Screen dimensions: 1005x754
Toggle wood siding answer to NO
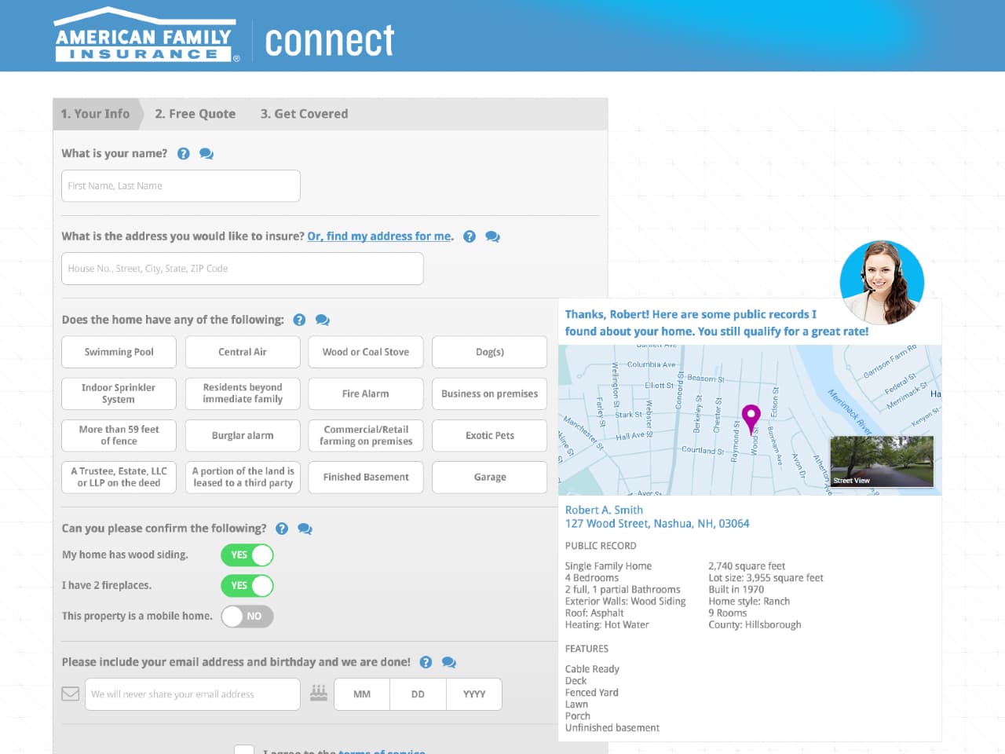click(x=247, y=555)
